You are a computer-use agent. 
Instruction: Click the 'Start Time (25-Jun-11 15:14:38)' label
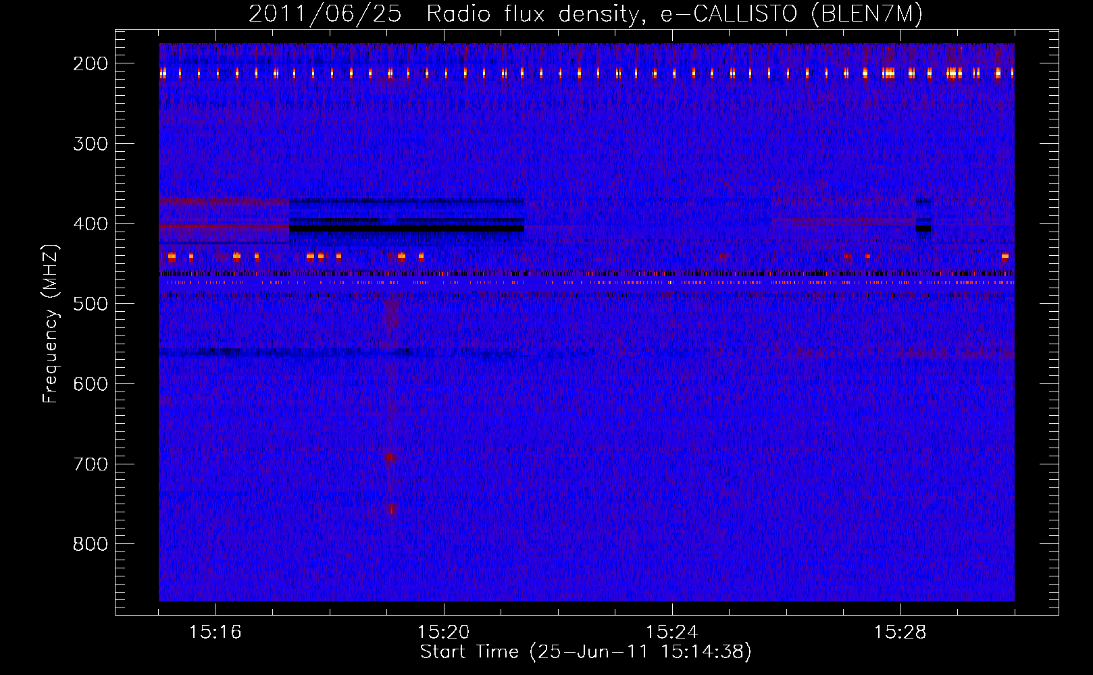click(x=586, y=652)
